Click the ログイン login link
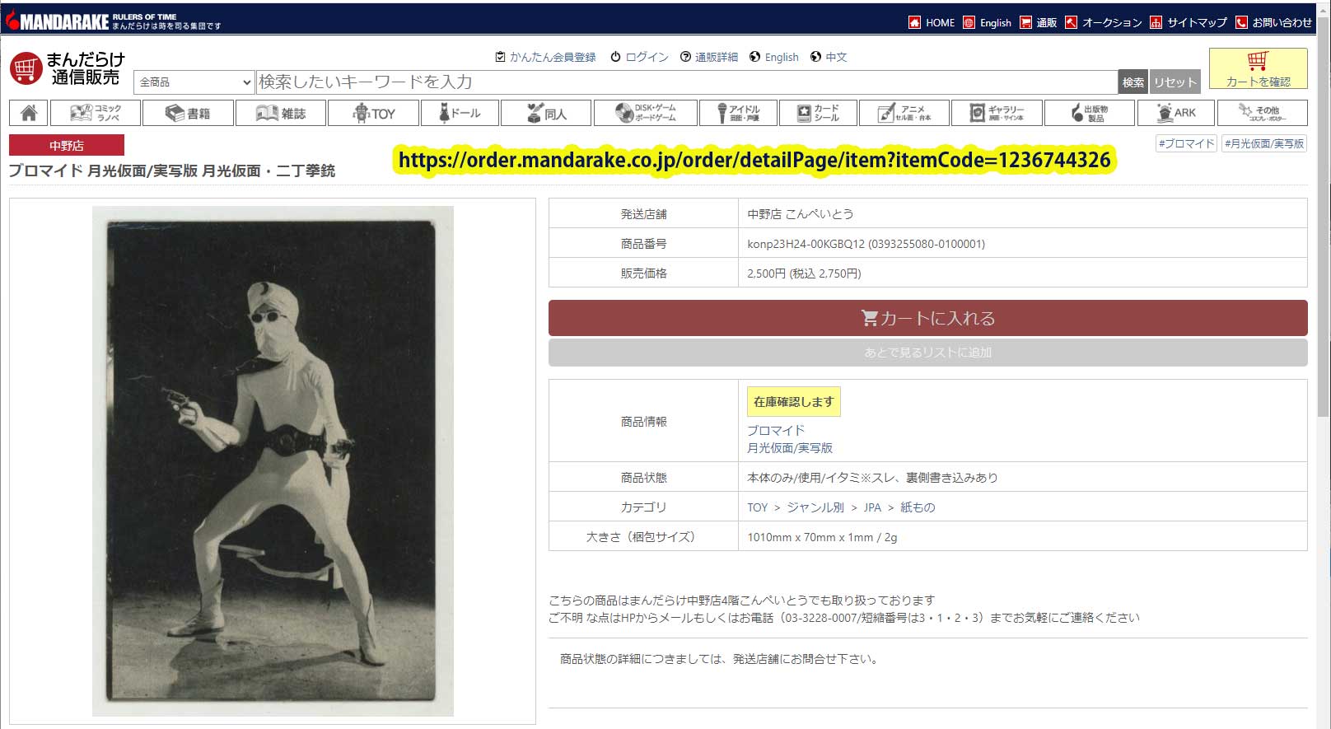1331x729 pixels. 639,57
